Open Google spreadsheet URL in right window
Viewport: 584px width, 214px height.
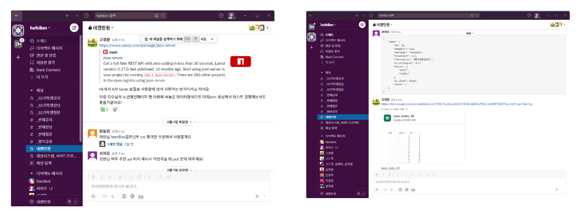pos(456,104)
